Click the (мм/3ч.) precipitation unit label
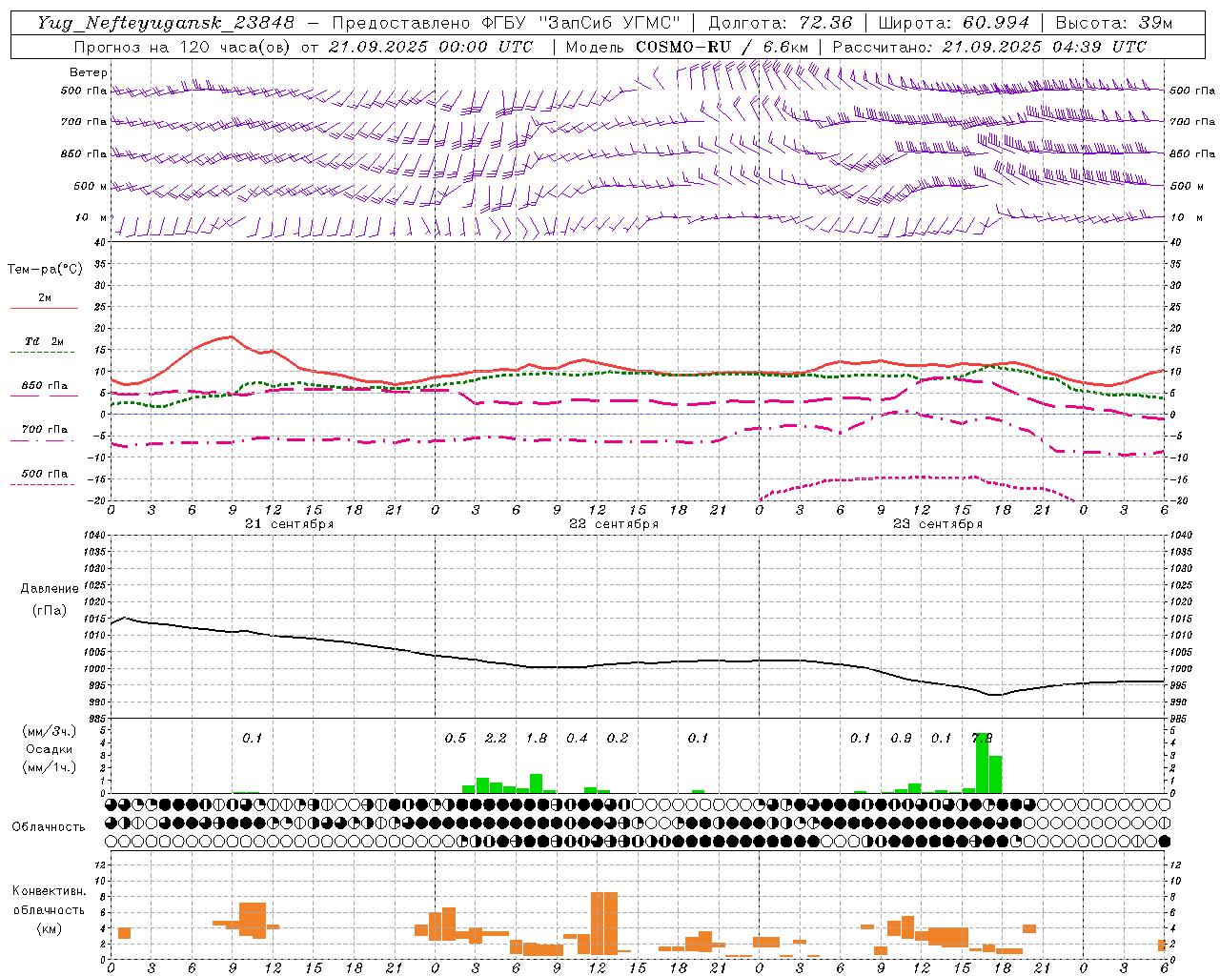This screenshot has width=1220, height=976. coord(50,731)
